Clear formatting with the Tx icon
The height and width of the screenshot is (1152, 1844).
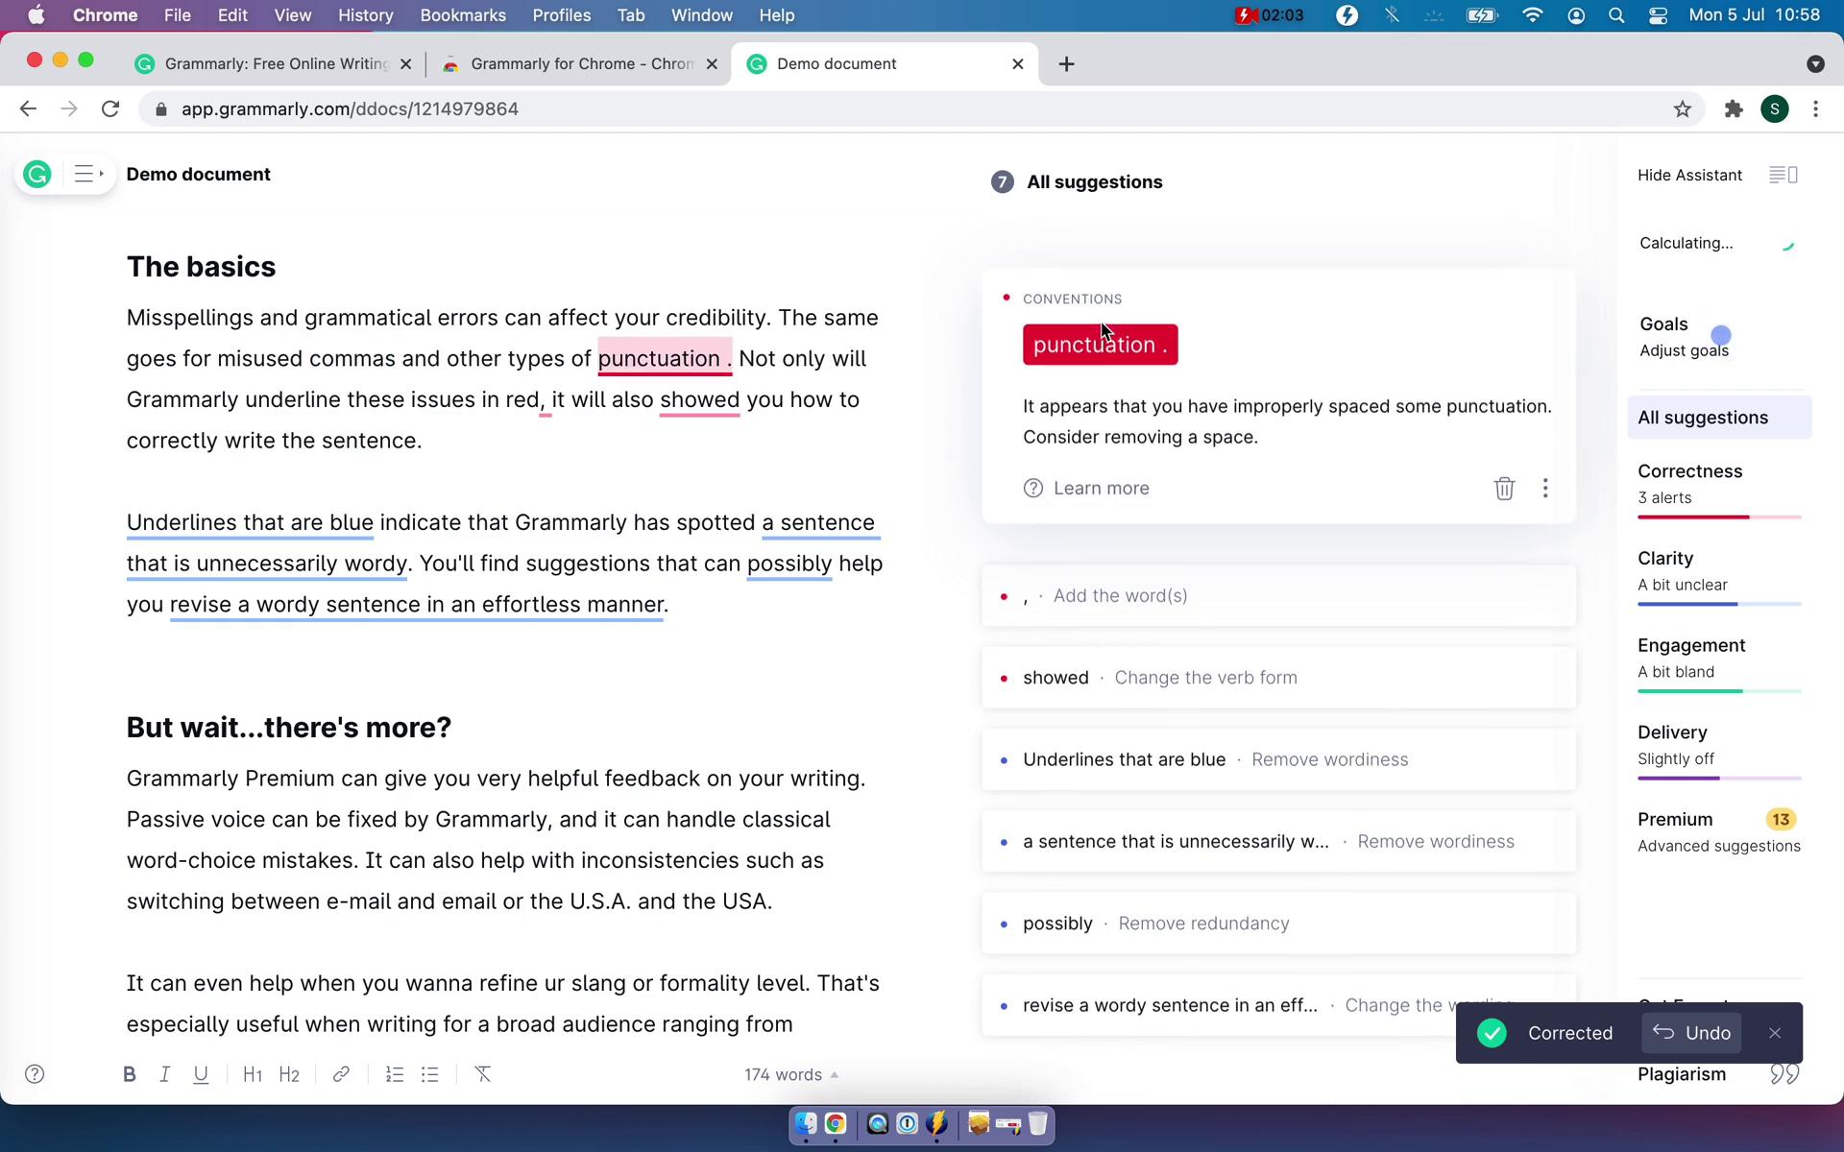483,1074
